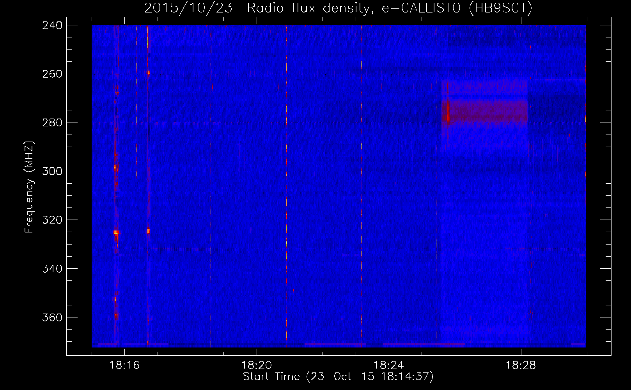Click the 18:16 time tick label

click(124, 365)
